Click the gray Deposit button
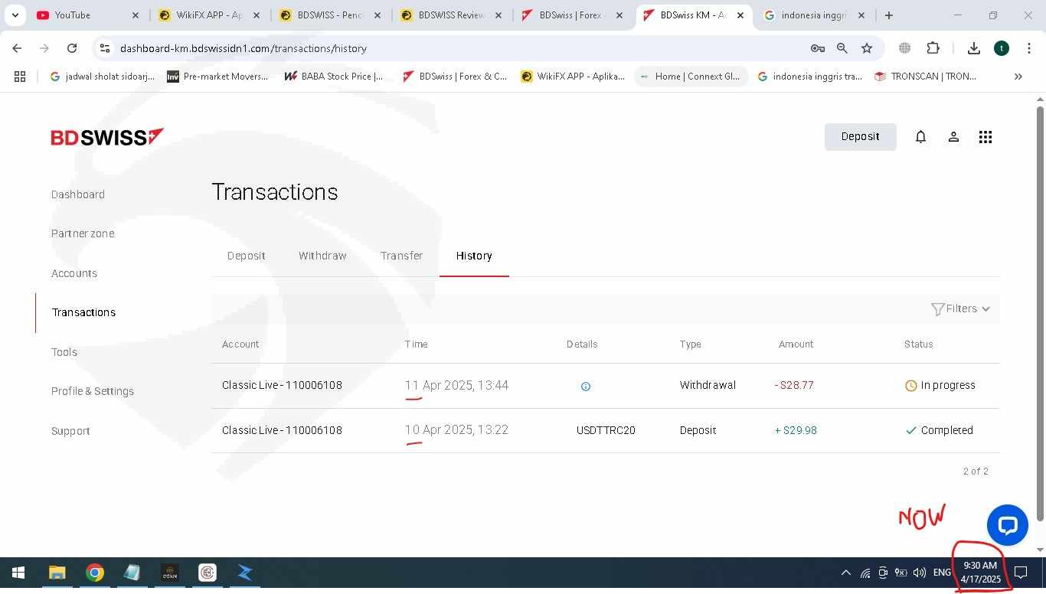Screen dimensions: 1046x594 pos(860,137)
